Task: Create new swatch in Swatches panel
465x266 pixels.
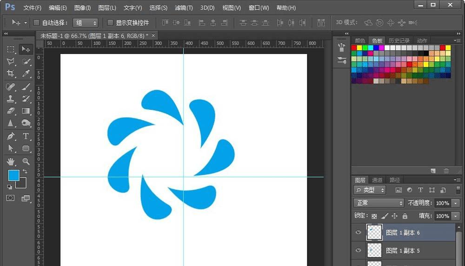Action: pos(433,171)
